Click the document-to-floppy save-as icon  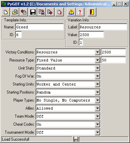click(42, 12)
